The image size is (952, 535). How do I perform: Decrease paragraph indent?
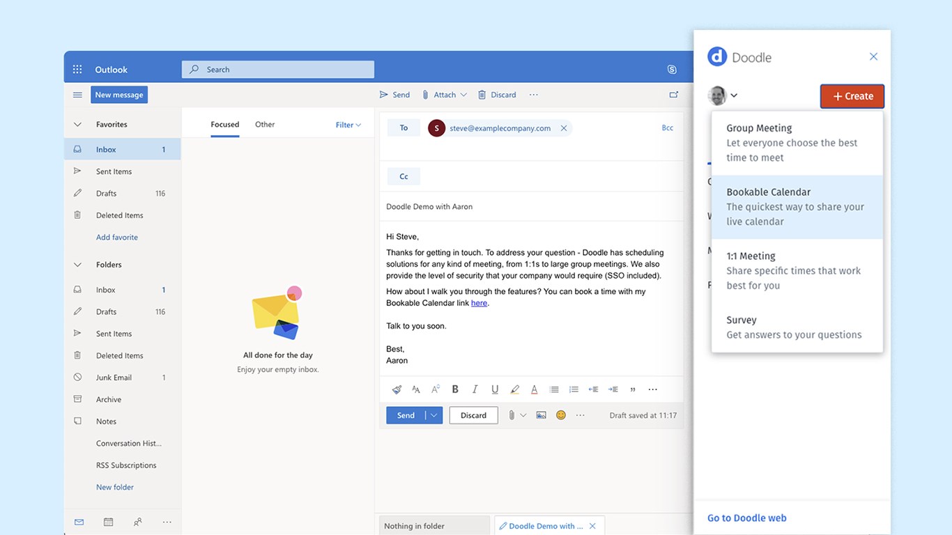593,389
